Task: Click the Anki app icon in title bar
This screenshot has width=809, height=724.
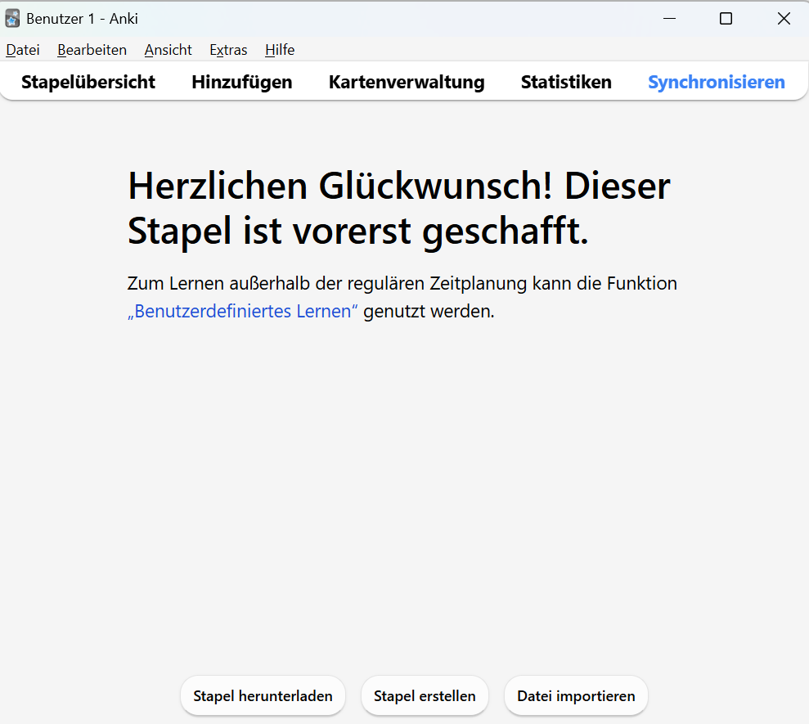Action: click(x=12, y=19)
